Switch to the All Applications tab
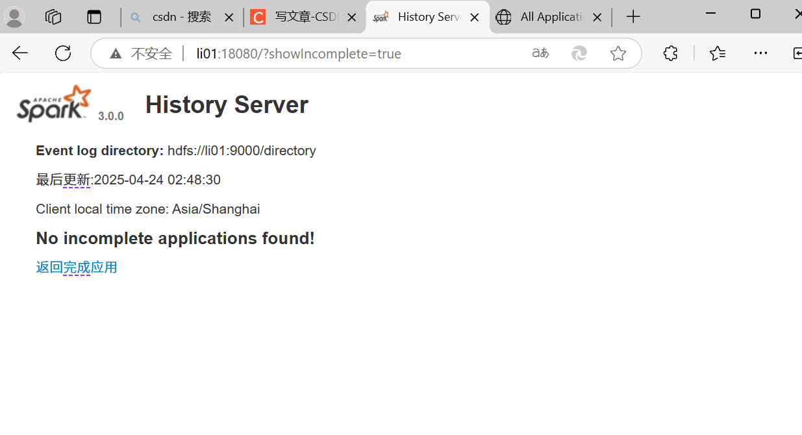This screenshot has width=802, height=435. point(551,17)
